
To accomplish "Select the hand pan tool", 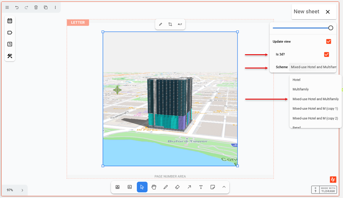I will tap(154, 187).
